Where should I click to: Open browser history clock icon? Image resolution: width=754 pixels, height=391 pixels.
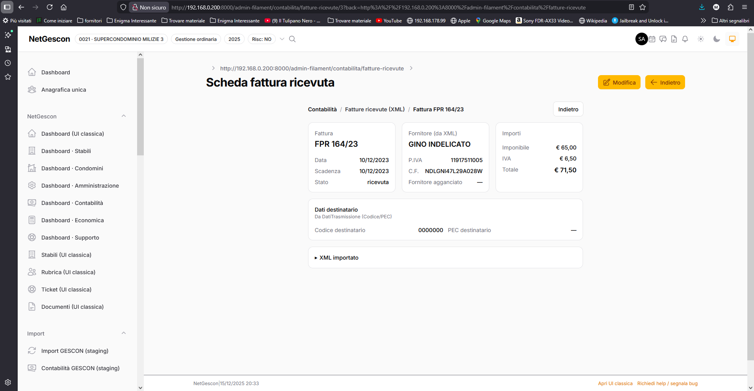coord(8,63)
